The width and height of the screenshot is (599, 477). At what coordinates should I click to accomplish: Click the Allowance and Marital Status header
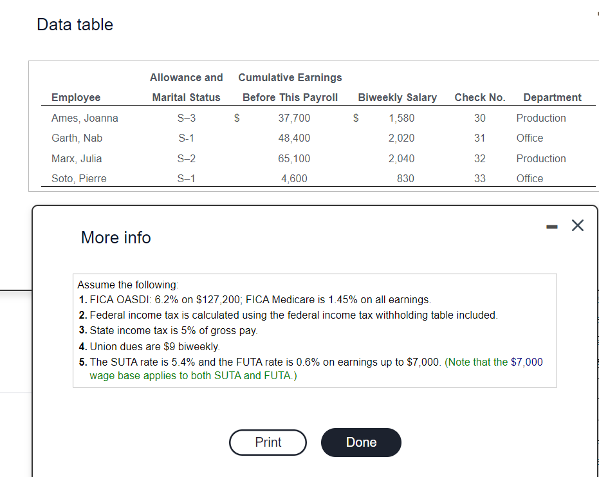click(186, 87)
